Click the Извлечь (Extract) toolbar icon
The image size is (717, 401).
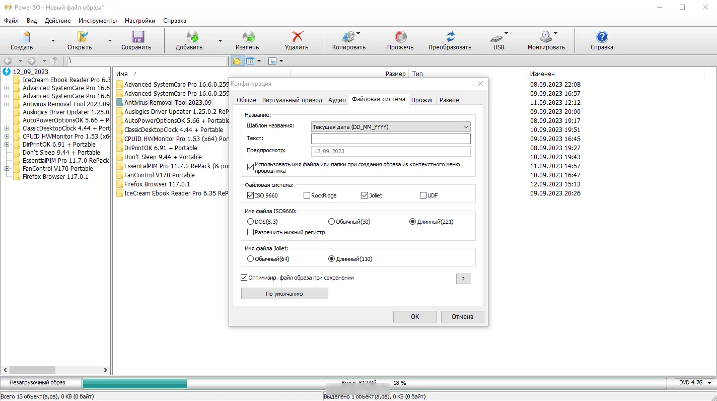click(x=248, y=37)
